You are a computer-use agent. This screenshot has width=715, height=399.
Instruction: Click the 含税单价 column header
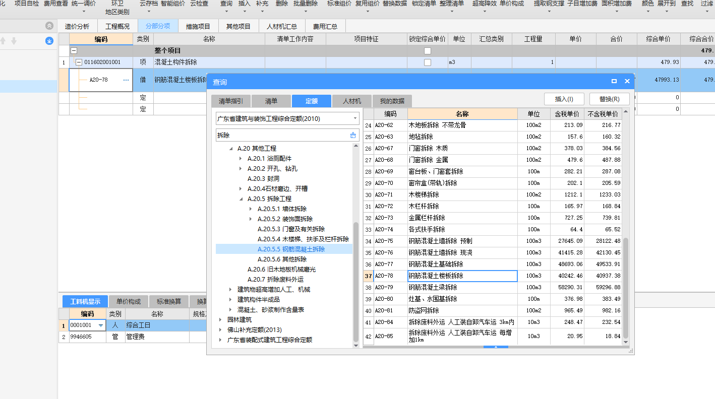[x=567, y=114]
